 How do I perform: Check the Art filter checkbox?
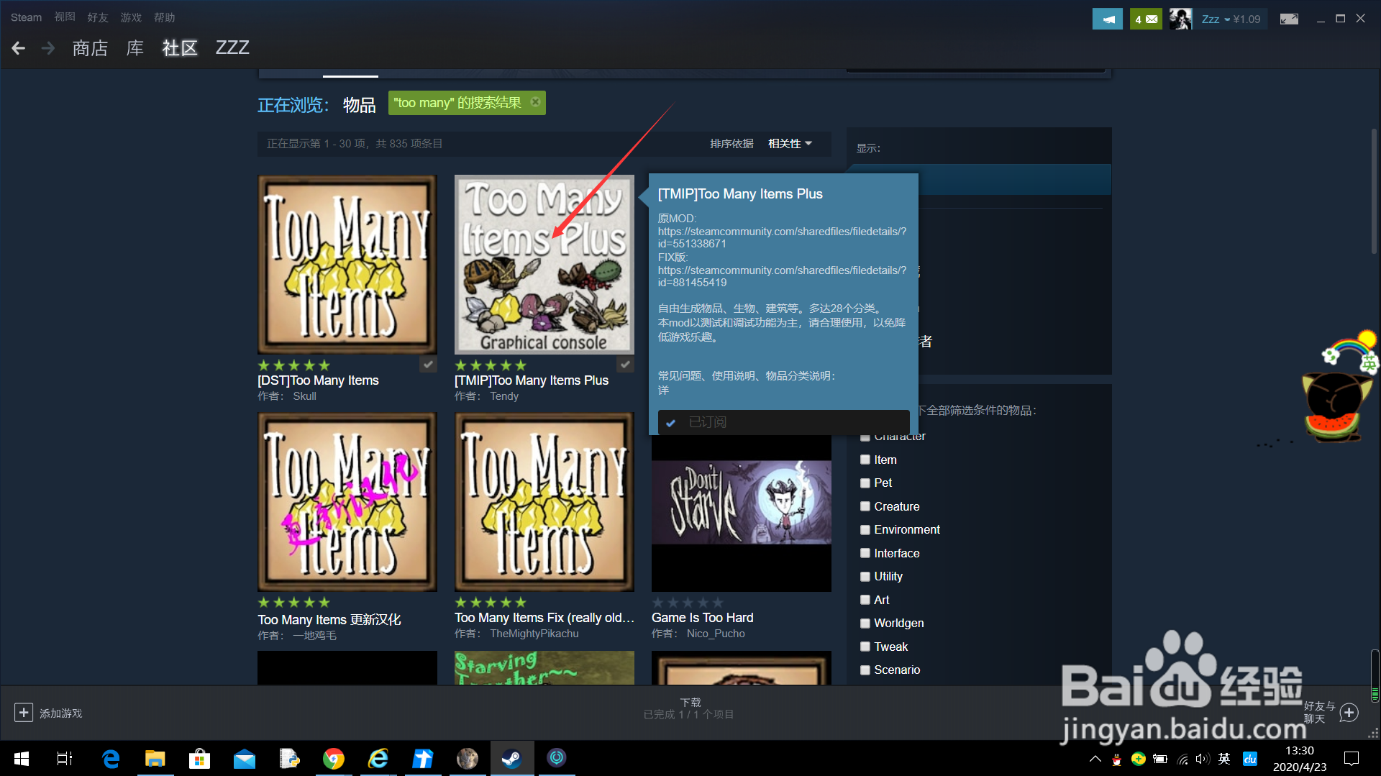click(x=865, y=600)
